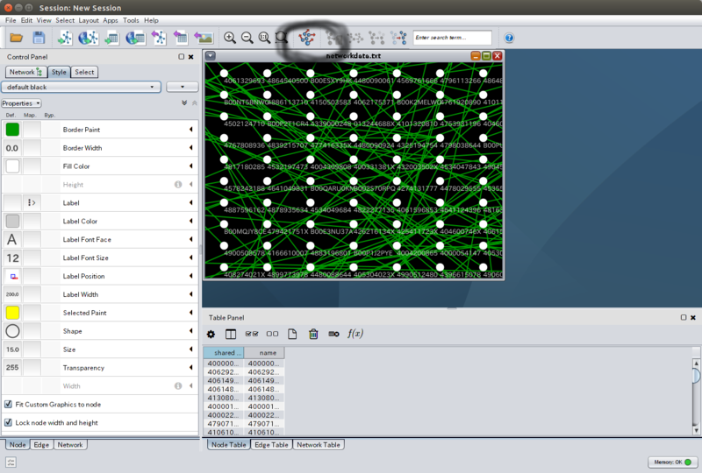Change Selected Paint yellow swatch

coord(12,313)
